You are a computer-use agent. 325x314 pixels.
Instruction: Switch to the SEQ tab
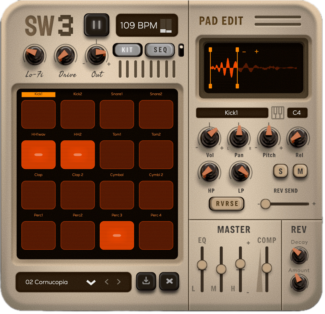point(160,50)
